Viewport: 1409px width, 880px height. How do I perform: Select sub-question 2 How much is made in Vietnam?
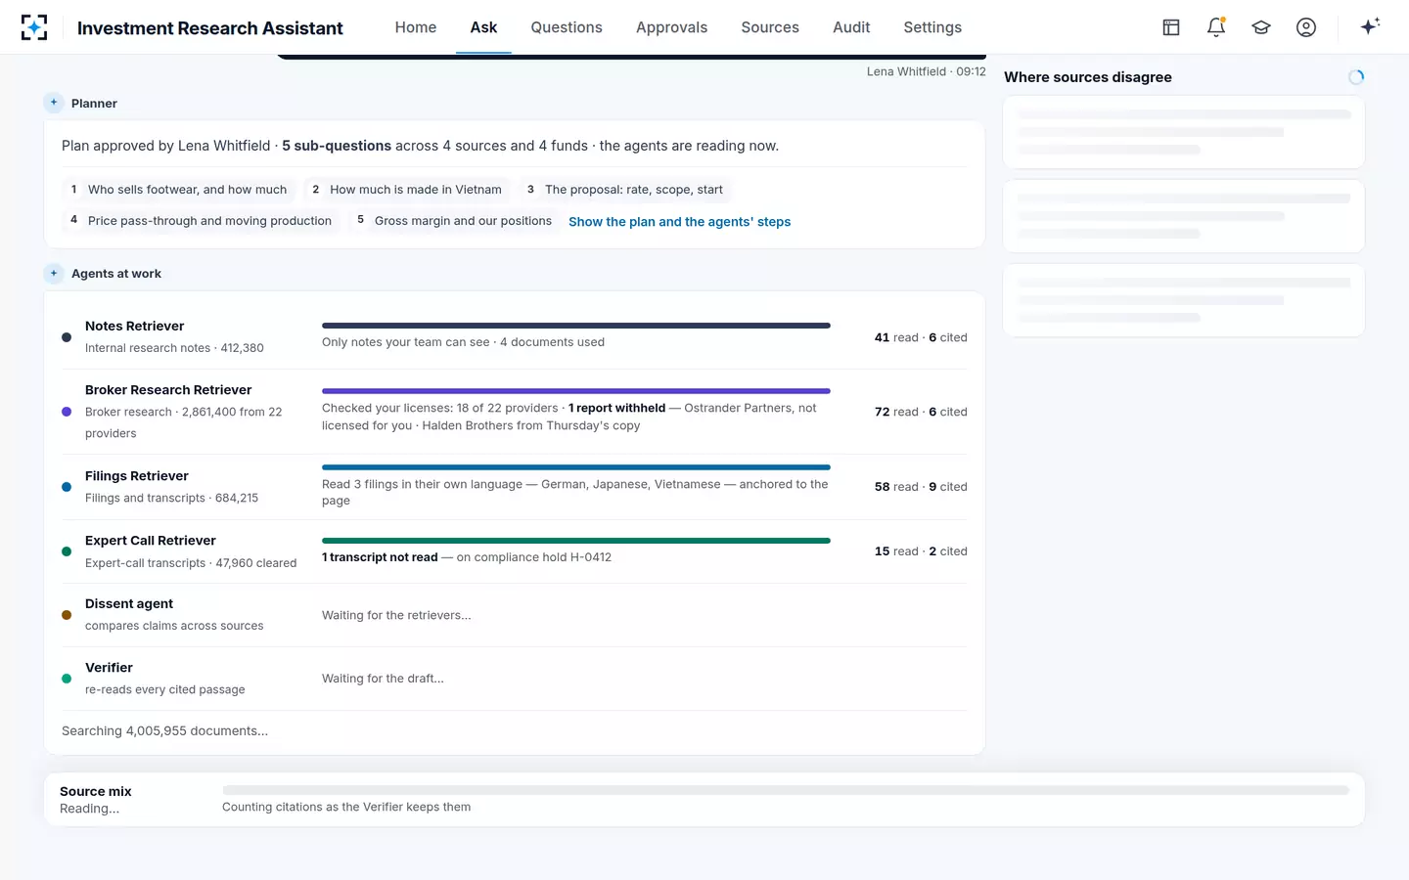407,190
